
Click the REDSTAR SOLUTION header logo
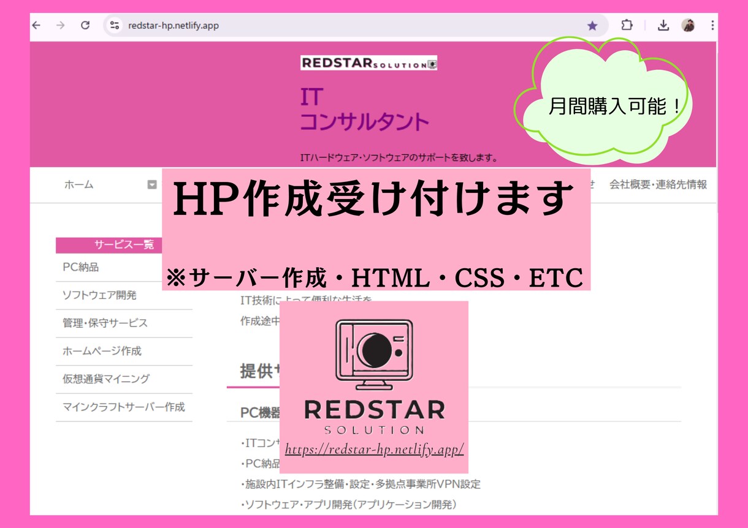coord(368,63)
